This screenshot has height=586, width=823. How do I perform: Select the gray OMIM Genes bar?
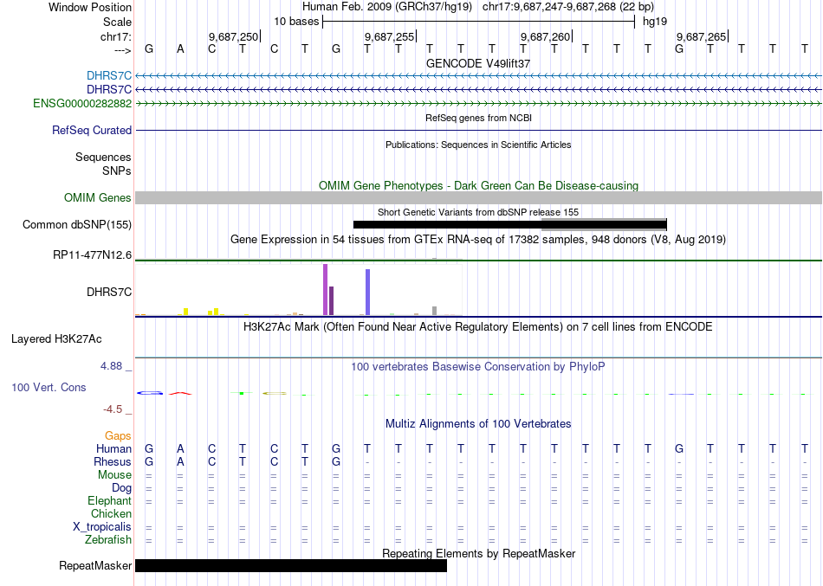[479, 197]
